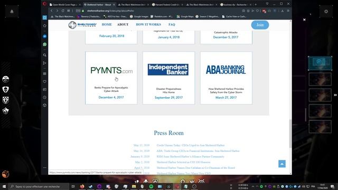Open Steam from the taskbar

[90, 186]
